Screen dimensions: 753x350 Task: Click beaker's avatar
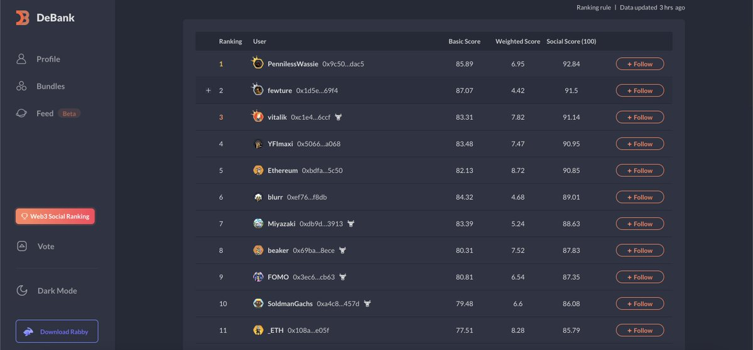click(258, 250)
